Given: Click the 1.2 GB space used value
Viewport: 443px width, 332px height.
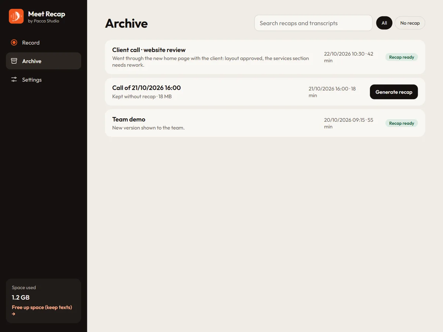Looking at the screenshot, I should pyautogui.click(x=21, y=297).
